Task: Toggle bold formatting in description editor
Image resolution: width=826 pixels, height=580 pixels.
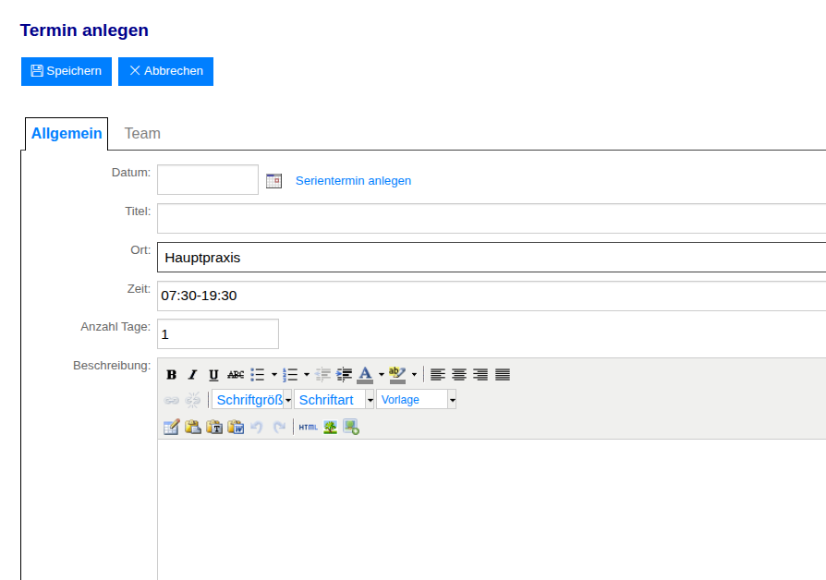Action: (x=172, y=374)
